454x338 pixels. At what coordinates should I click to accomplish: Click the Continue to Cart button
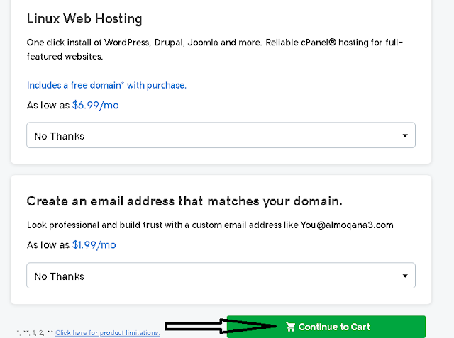click(x=326, y=327)
